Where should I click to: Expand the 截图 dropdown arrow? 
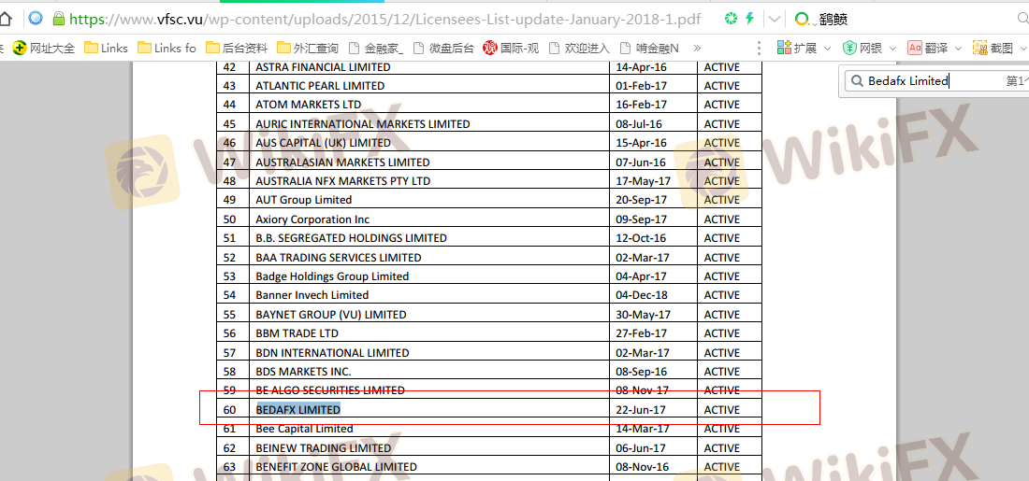coord(1023,49)
